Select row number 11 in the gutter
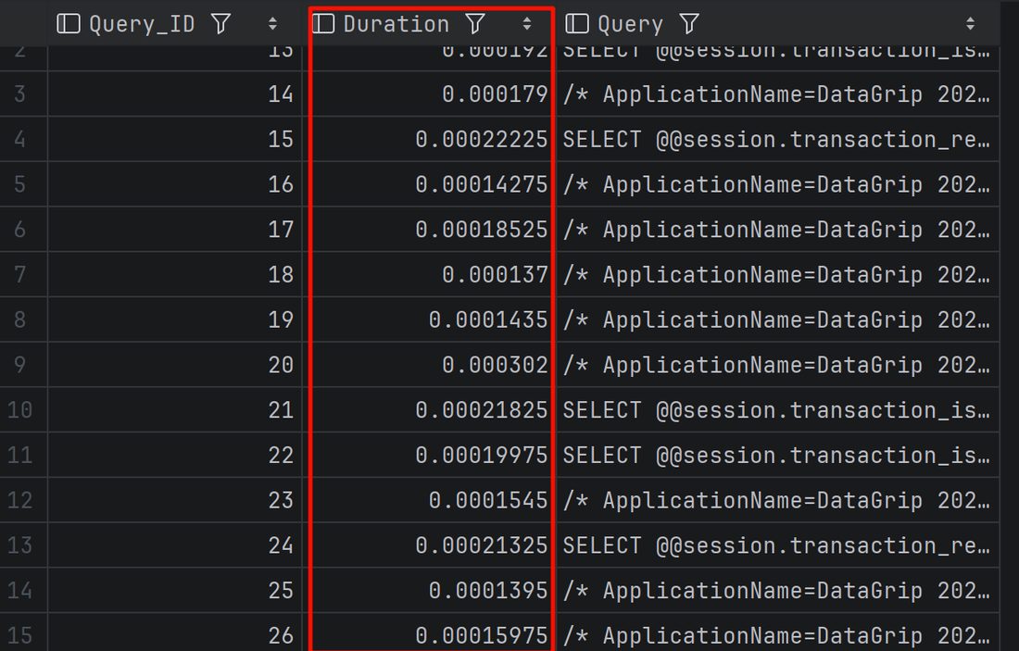This screenshot has width=1019, height=651. 20,456
